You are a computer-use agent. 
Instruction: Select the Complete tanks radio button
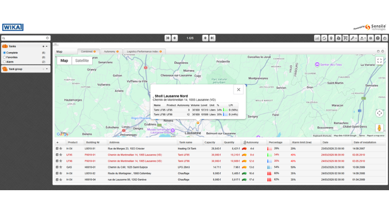click(x=4, y=53)
